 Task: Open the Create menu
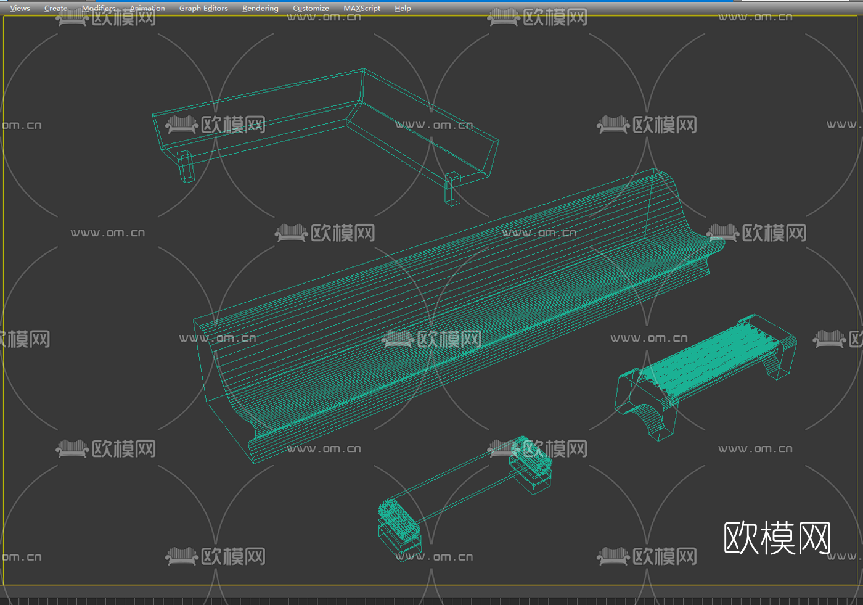(55, 8)
